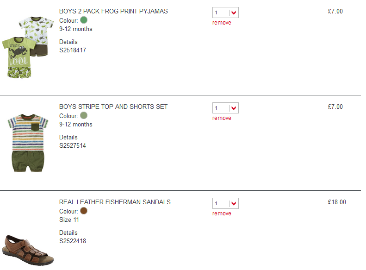The width and height of the screenshot is (366, 270).
Task: Click green colour swatch for Frog Pyjamas
Action: (x=84, y=20)
